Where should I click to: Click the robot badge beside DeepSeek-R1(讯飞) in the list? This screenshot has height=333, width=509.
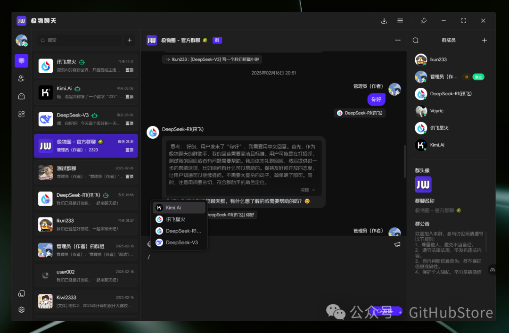(x=106, y=195)
